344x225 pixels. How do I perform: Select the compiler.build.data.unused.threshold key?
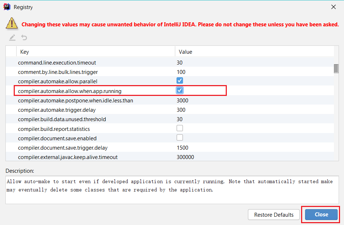coord(62,119)
